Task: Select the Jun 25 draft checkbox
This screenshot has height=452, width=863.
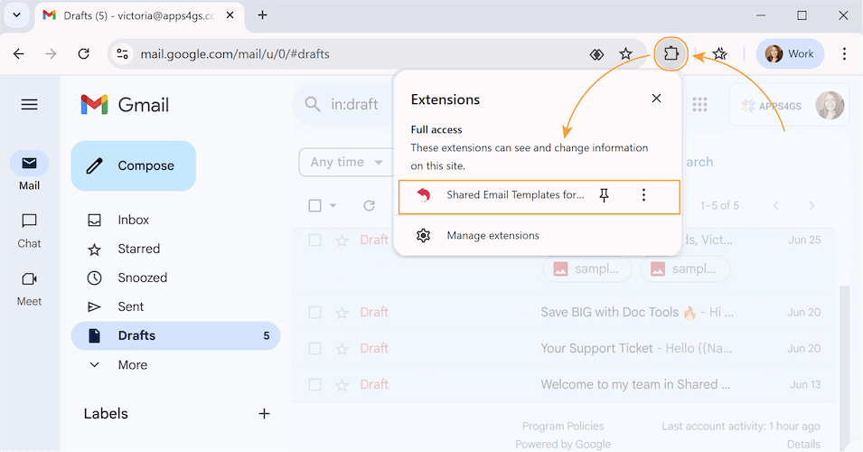Action: (x=314, y=240)
